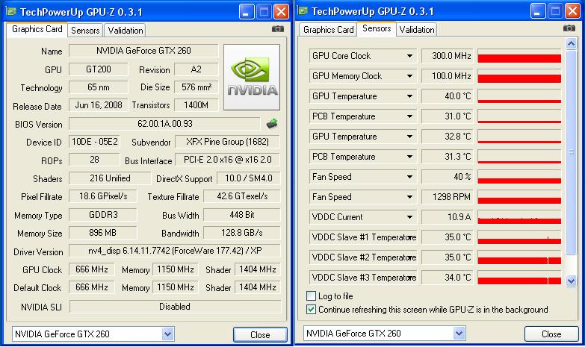Image resolution: width=585 pixels, height=347 pixels.
Task: Click the Subvendor field XFX Pine Group
Action: click(x=227, y=142)
